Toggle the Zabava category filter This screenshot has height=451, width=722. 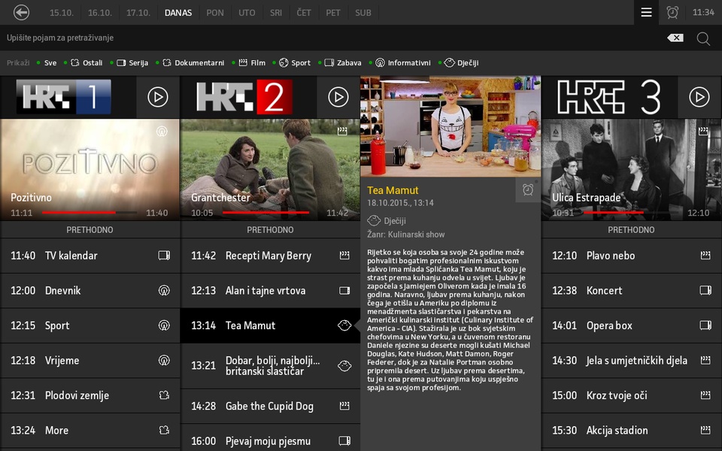coord(340,62)
